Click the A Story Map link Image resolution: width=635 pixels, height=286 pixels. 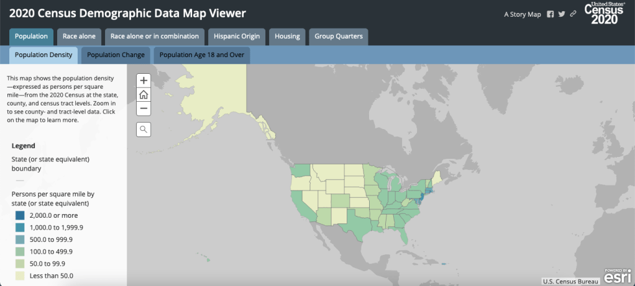tap(523, 14)
